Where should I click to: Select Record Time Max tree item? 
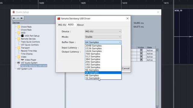(x=29, y=51)
